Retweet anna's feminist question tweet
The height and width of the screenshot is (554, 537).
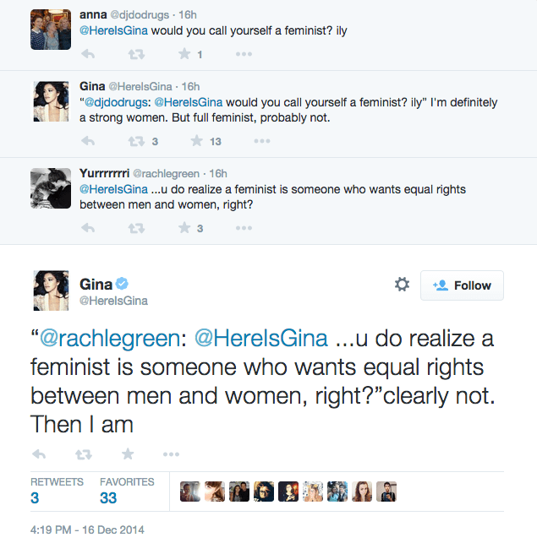click(135, 55)
